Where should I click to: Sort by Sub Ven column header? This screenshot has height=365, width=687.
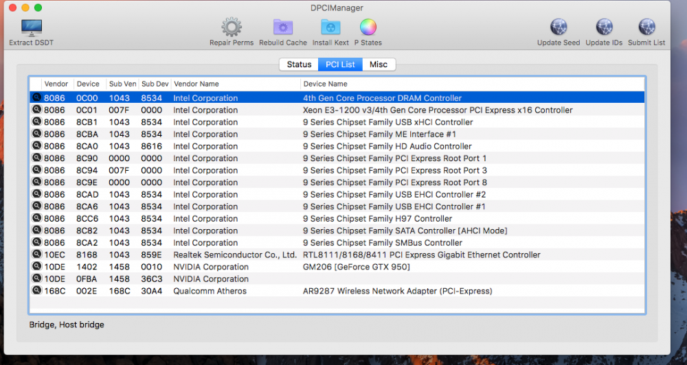(123, 84)
